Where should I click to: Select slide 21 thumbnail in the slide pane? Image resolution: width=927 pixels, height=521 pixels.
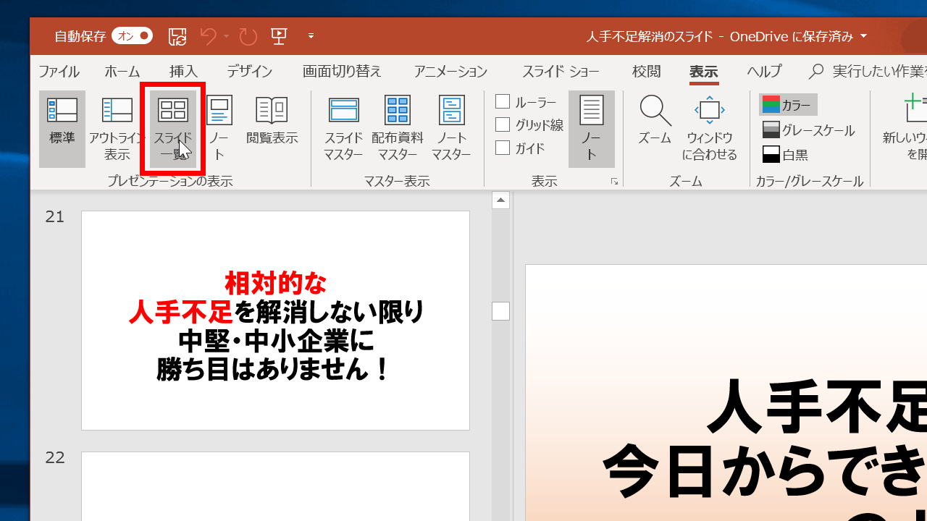[275, 320]
